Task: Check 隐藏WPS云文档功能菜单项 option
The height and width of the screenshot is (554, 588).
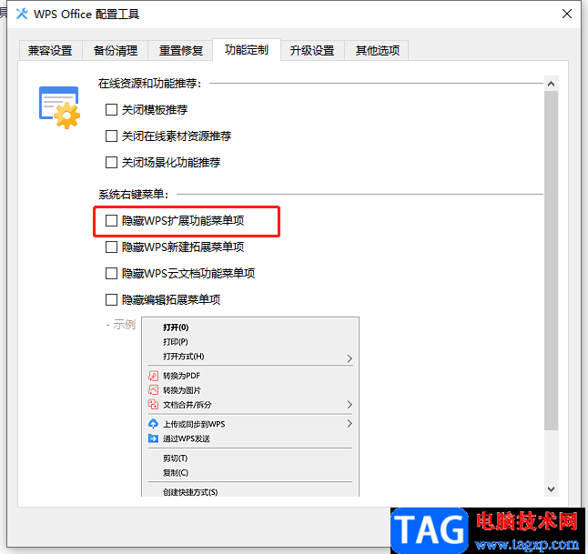Action: point(111,273)
